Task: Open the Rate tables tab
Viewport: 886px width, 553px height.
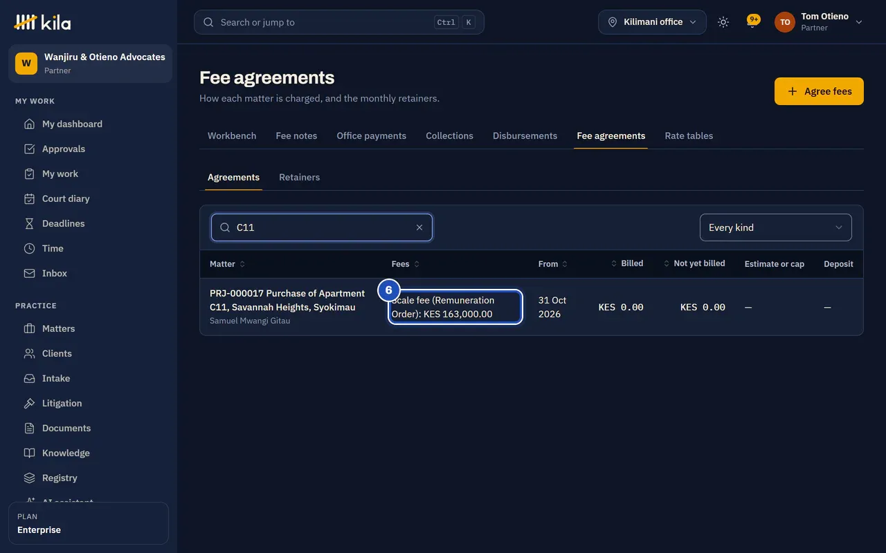Action: (x=689, y=136)
